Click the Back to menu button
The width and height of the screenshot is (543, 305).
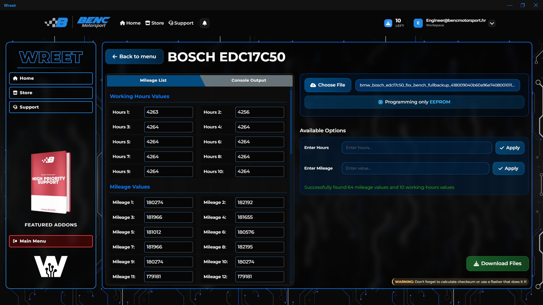(x=134, y=57)
